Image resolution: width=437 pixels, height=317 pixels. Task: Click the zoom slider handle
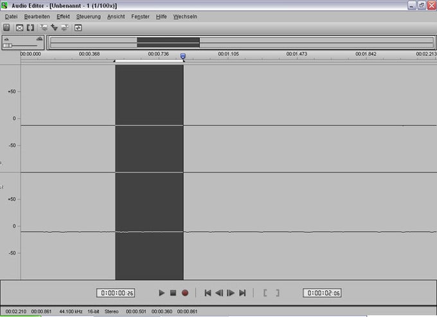(x=8, y=46)
